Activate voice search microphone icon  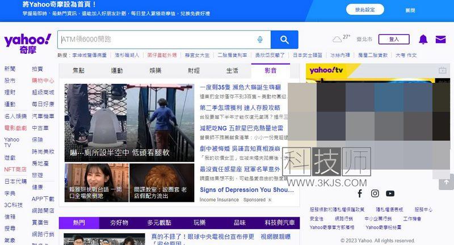coord(260,39)
